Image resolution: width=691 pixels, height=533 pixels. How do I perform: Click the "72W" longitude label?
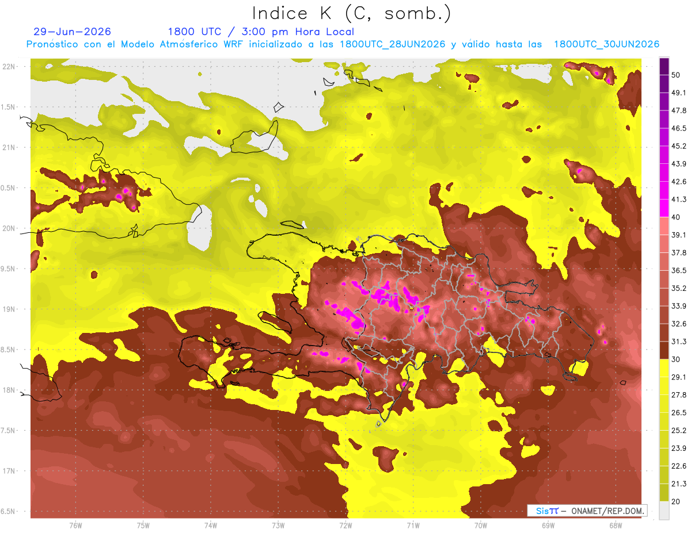pos(345,526)
